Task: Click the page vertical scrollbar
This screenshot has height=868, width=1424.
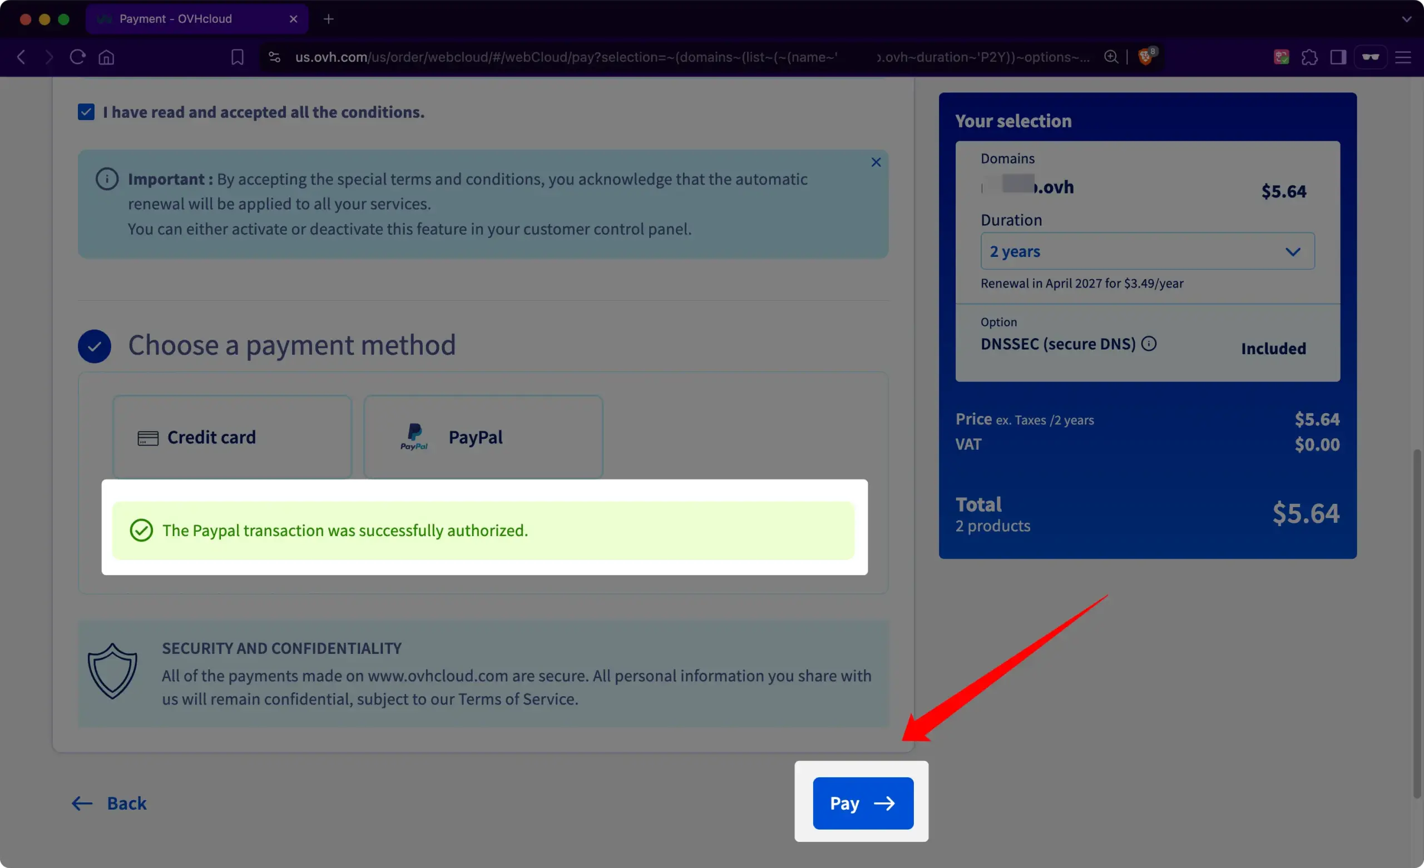Action: [x=1416, y=624]
